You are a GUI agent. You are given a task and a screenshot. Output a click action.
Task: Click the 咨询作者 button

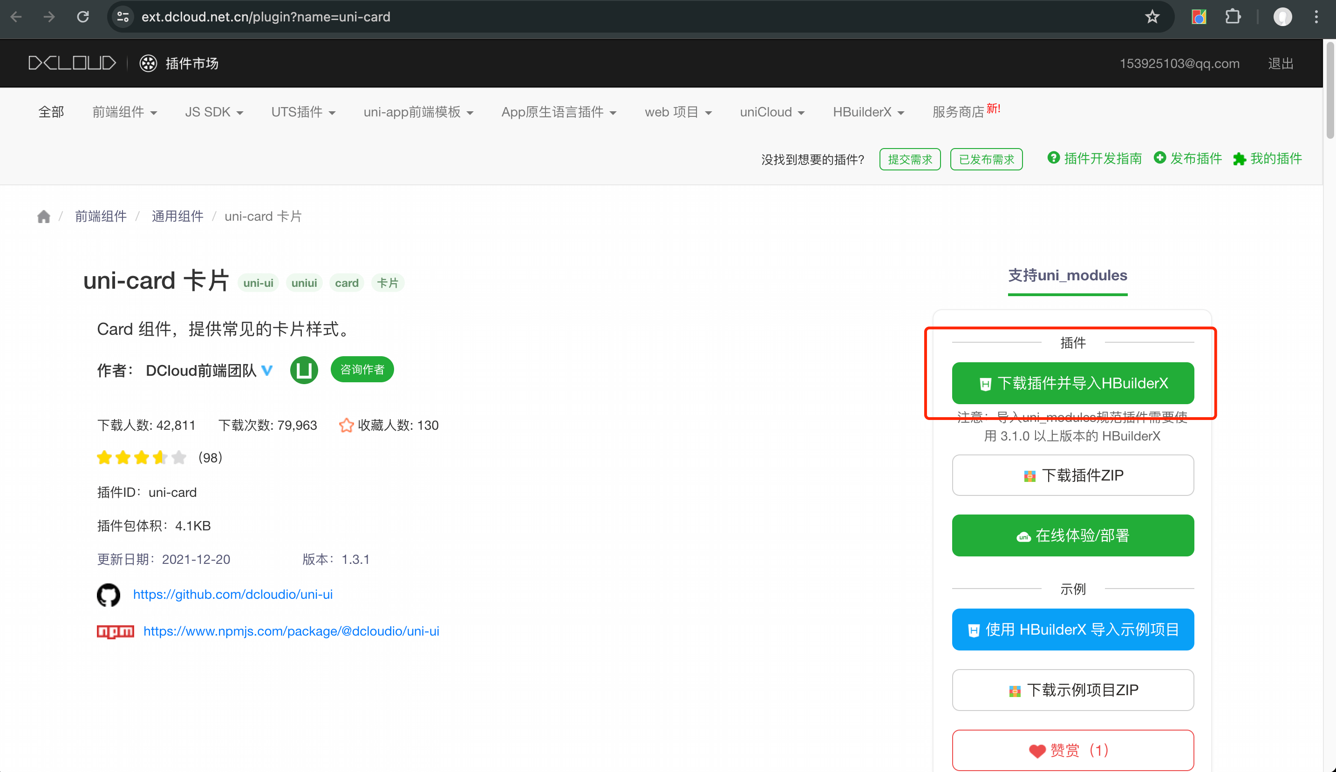click(362, 369)
